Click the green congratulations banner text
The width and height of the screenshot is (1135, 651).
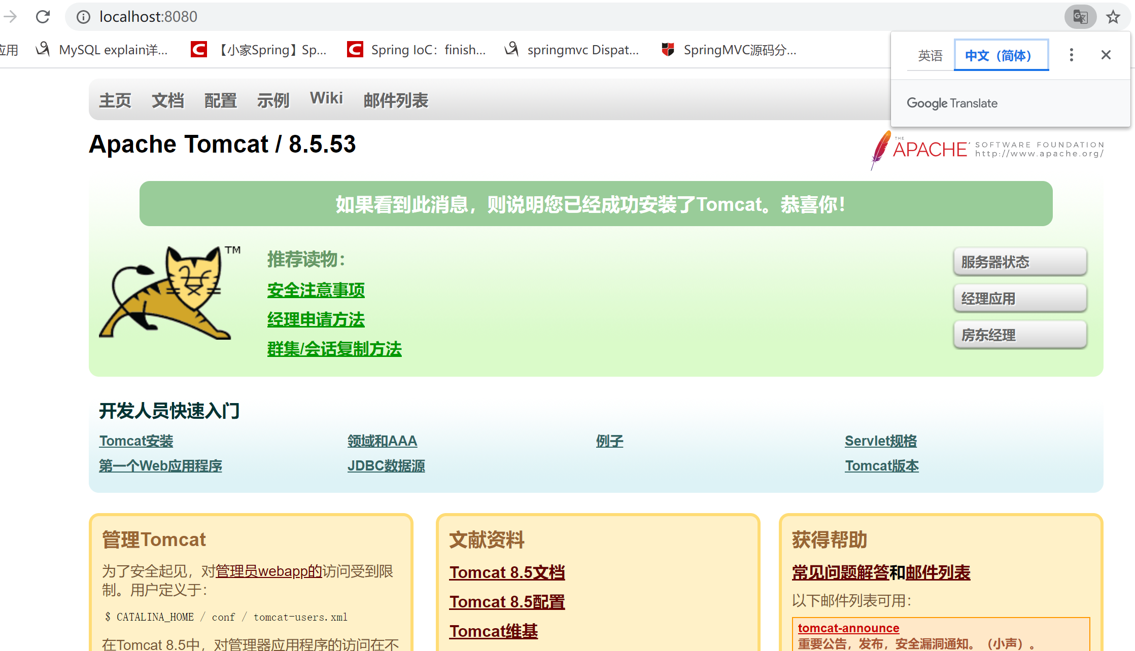(591, 204)
